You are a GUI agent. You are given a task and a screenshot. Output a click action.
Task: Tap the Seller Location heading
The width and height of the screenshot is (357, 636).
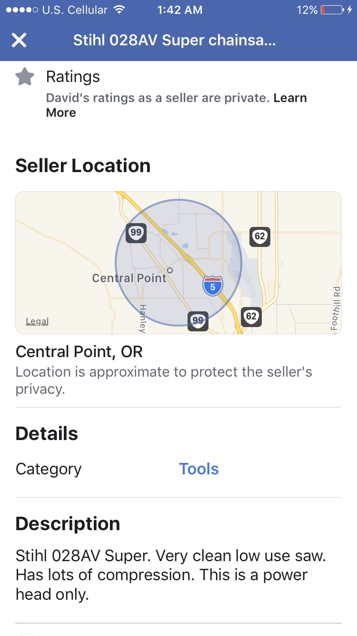coord(83,166)
